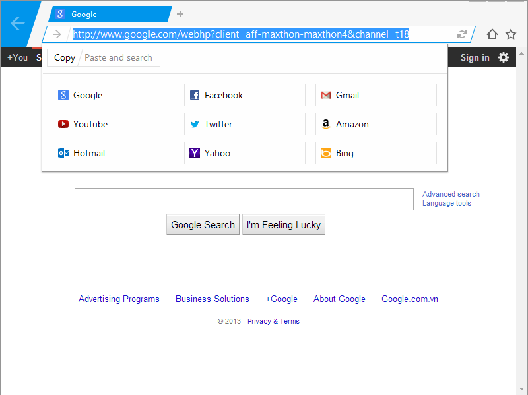Screen dimensions: 528x395
Task: Click the forward arrow in address bar
Action: (57, 34)
